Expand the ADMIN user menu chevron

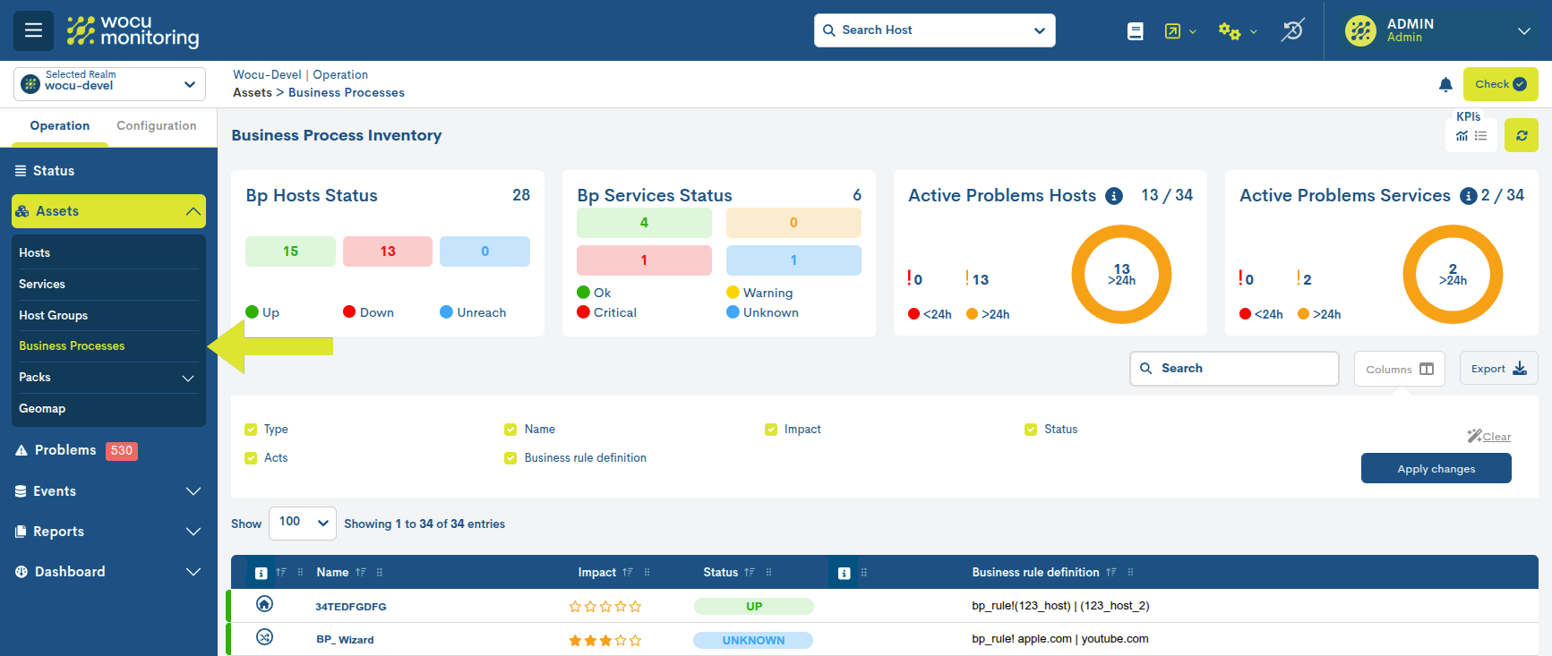point(1523,31)
